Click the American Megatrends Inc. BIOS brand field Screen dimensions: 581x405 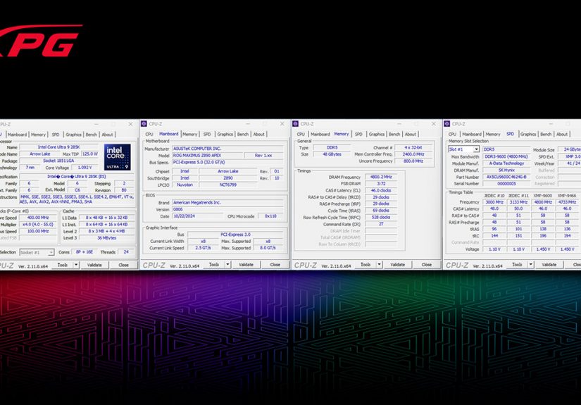[x=228, y=203]
